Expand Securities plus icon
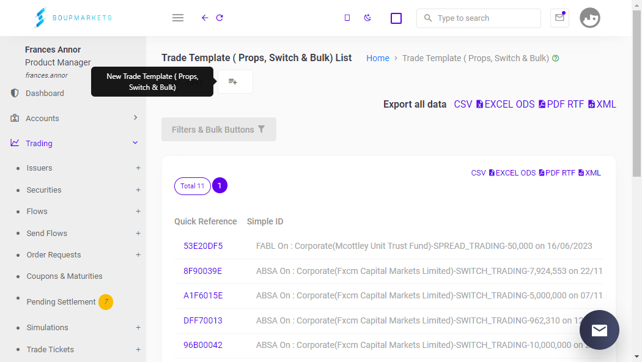 [138, 190]
